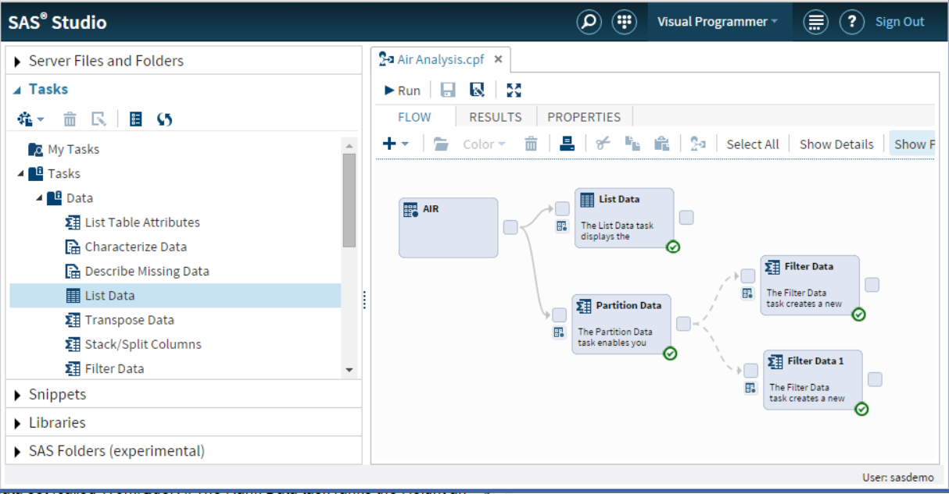The height and width of the screenshot is (494, 949).
Task: Open the more options menu icon in the header
Action: click(x=815, y=22)
